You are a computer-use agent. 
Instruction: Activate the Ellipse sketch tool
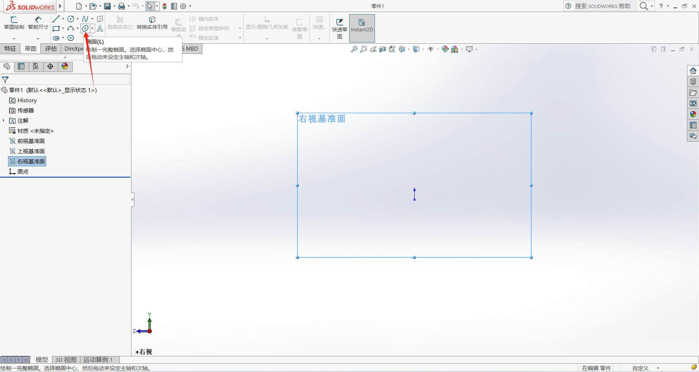coord(85,28)
